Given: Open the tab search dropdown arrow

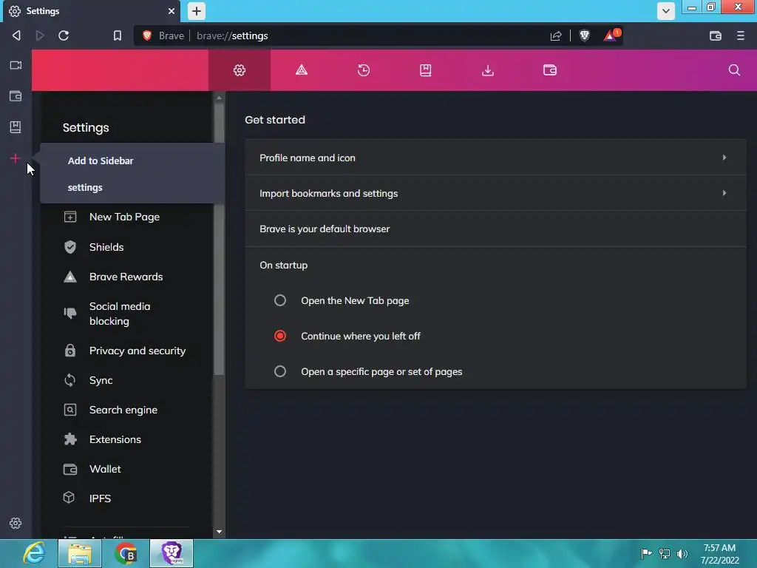Looking at the screenshot, I should click(x=666, y=11).
